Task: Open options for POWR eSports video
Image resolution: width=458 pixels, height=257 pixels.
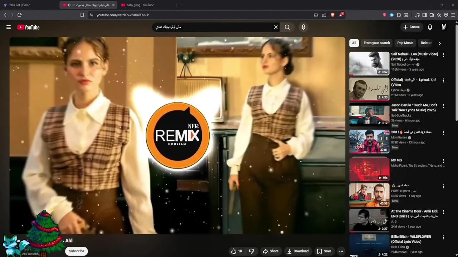Action: pyautogui.click(x=443, y=186)
